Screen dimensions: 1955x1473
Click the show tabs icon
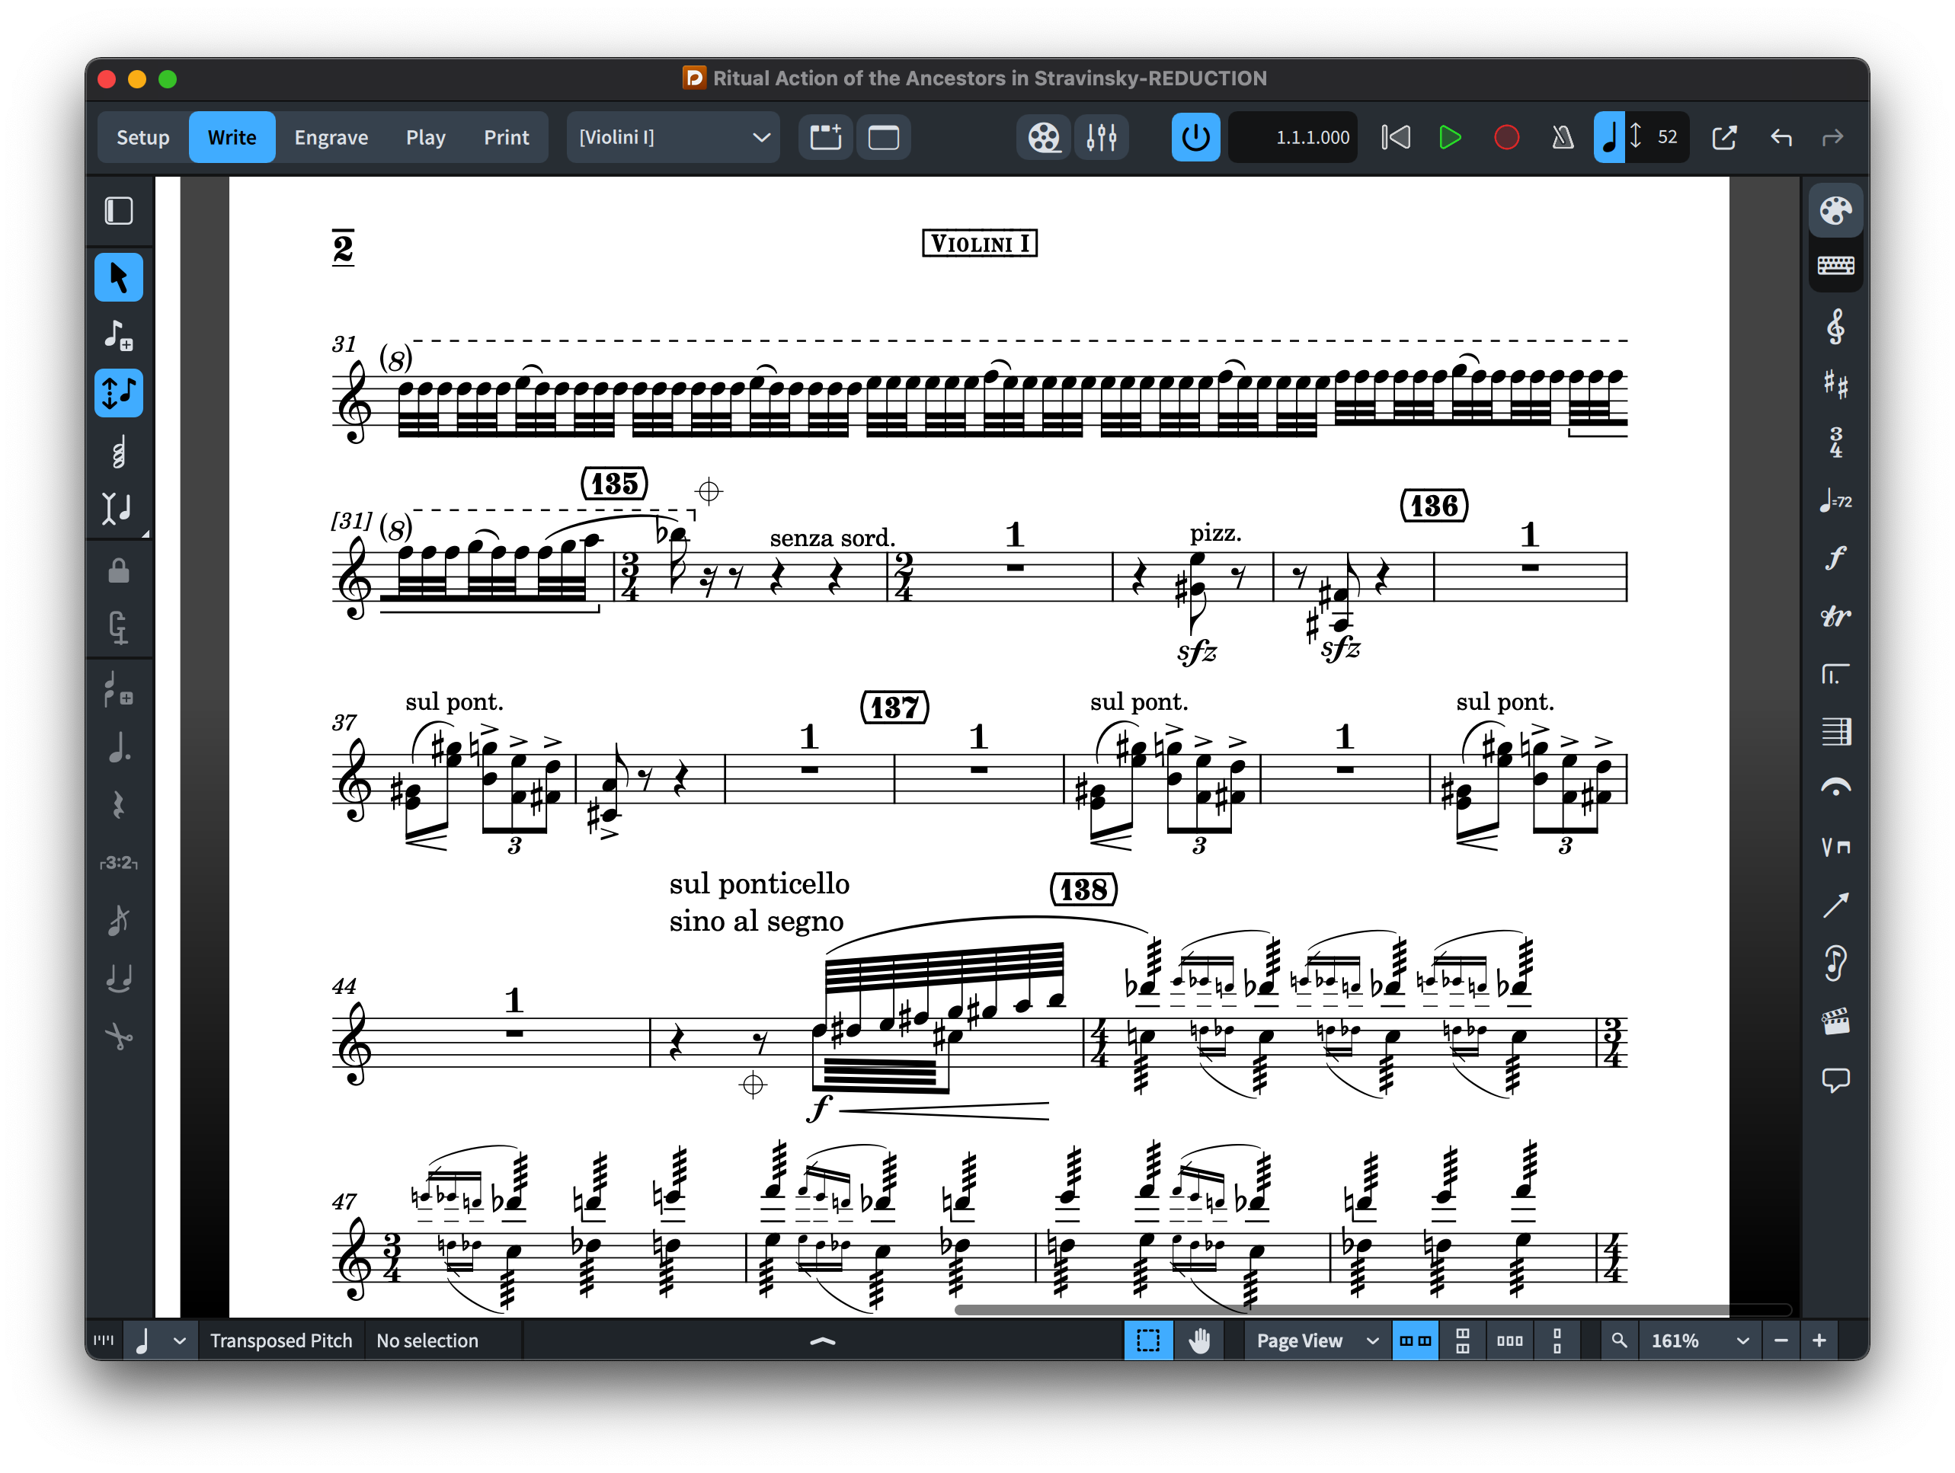pyautogui.click(x=825, y=137)
